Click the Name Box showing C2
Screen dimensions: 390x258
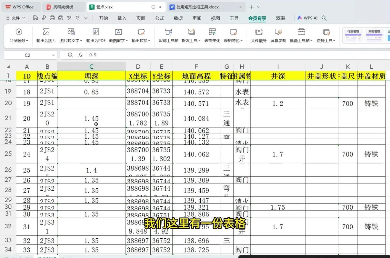[27, 55]
